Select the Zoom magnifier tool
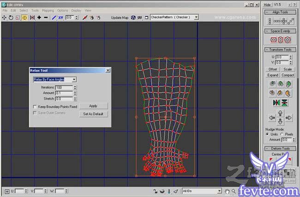300x197 pixels. click(234, 191)
